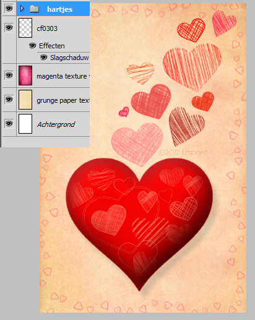Select the grunge paper texture layer name
This screenshot has width=255, height=320.
[x=63, y=100]
